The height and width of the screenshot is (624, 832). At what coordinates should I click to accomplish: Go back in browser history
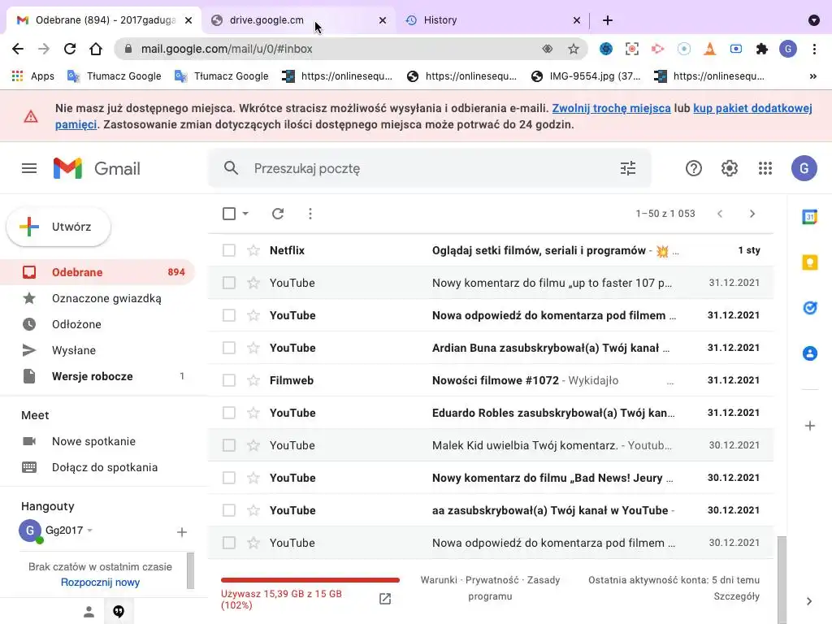18,49
